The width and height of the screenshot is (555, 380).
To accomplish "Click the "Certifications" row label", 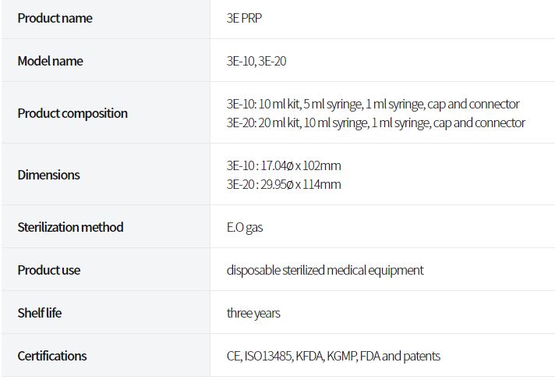I will (x=52, y=356).
